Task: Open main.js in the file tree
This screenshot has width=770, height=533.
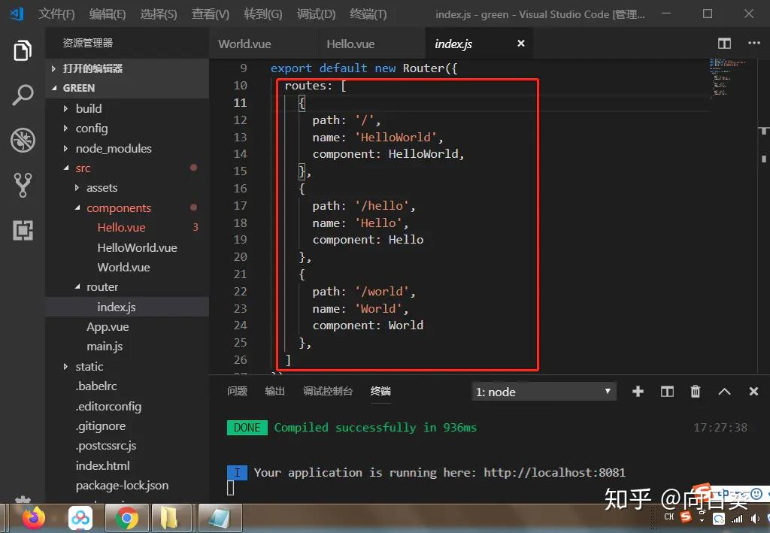Action: (105, 347)
